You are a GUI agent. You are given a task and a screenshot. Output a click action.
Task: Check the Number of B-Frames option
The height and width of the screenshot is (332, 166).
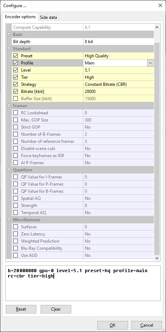(15, 134)
